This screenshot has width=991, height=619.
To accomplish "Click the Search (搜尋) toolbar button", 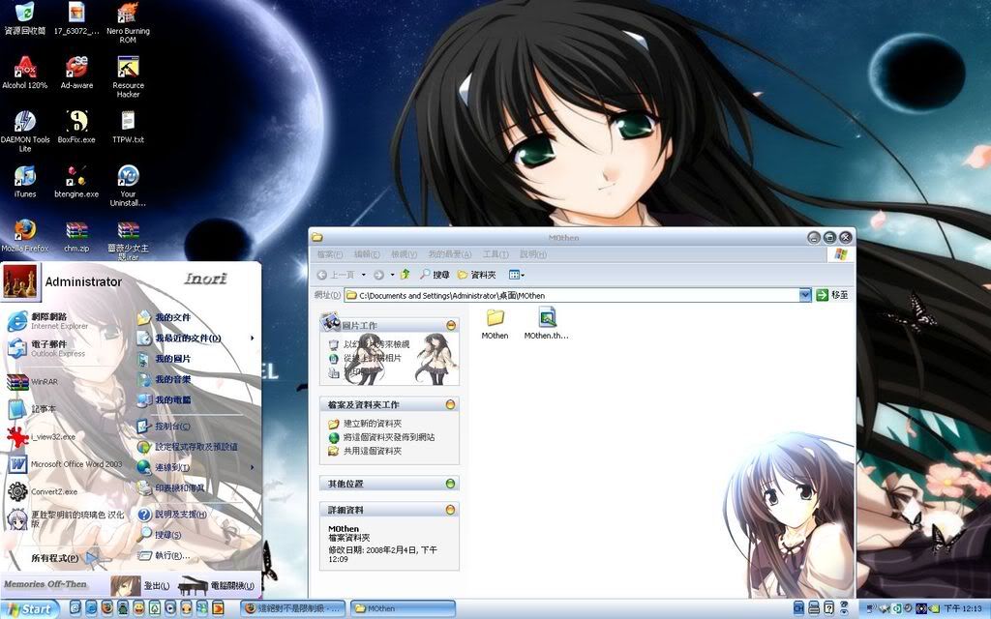I will pos(435,275).
